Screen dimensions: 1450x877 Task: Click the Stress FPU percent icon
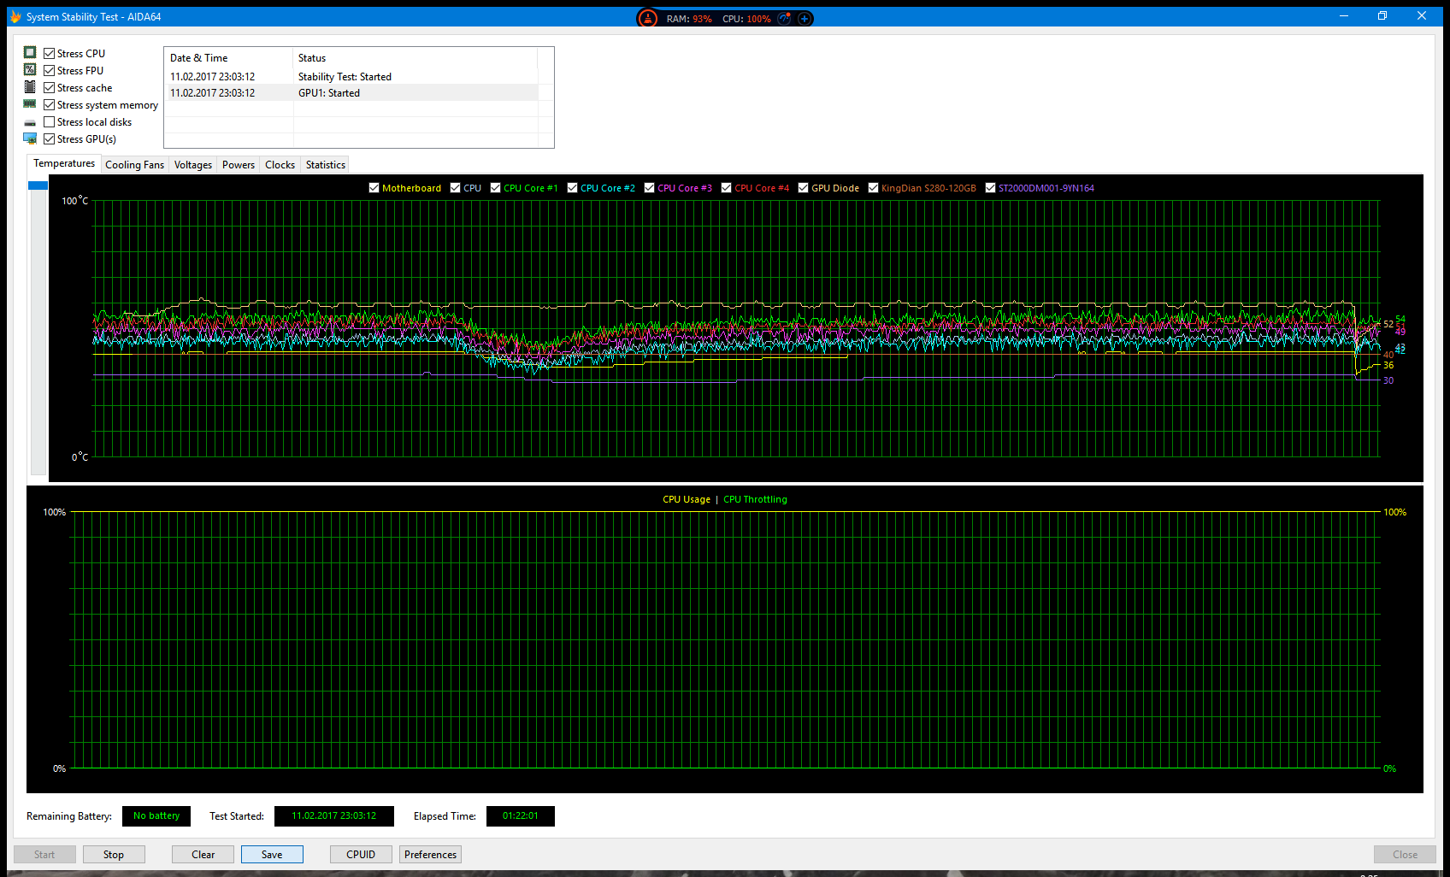tap(30, 70)
